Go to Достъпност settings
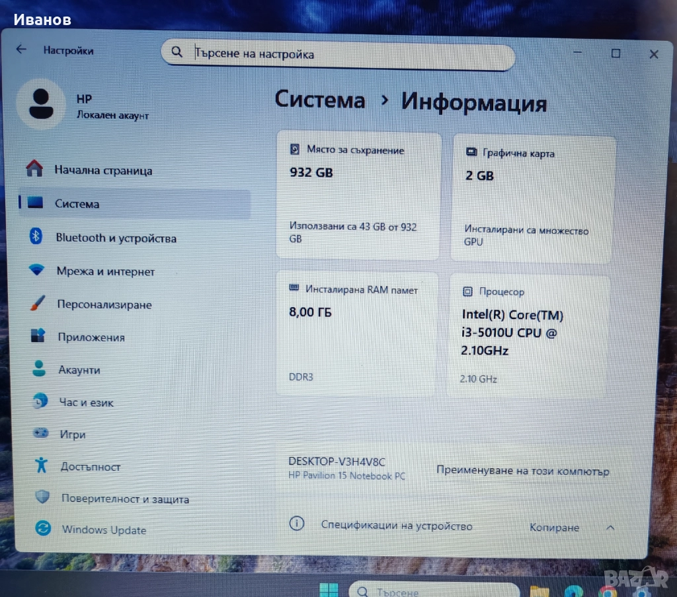This screenshot has width=677, height=597. pyautogui.click(x=91, y=466)
